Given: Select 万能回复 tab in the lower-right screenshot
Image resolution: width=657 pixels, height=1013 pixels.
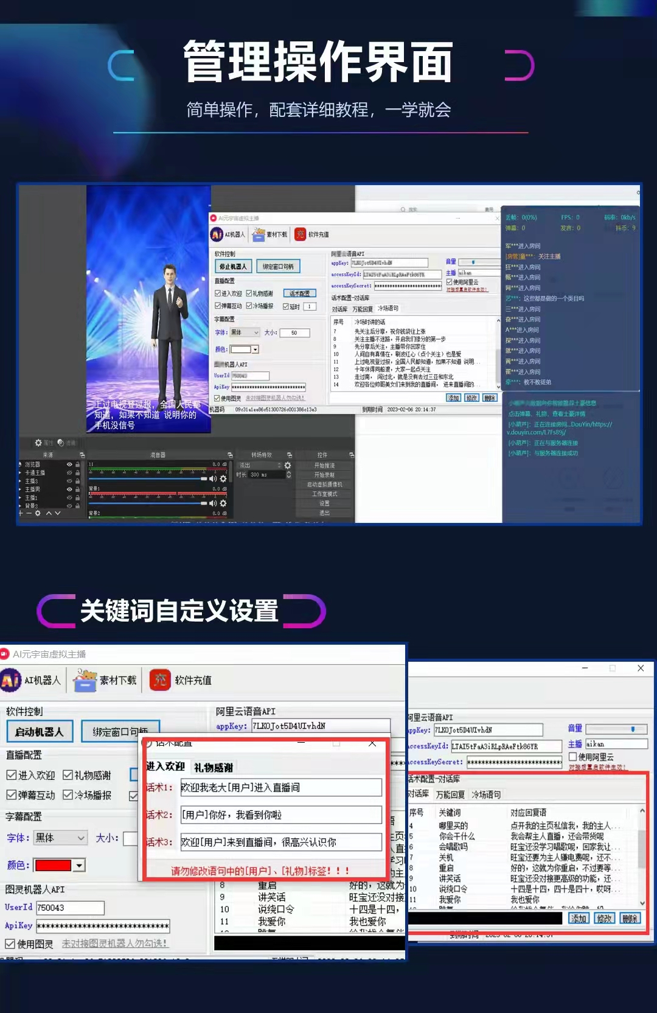Looking at the screenshot, I should click(x=450, y=794).
